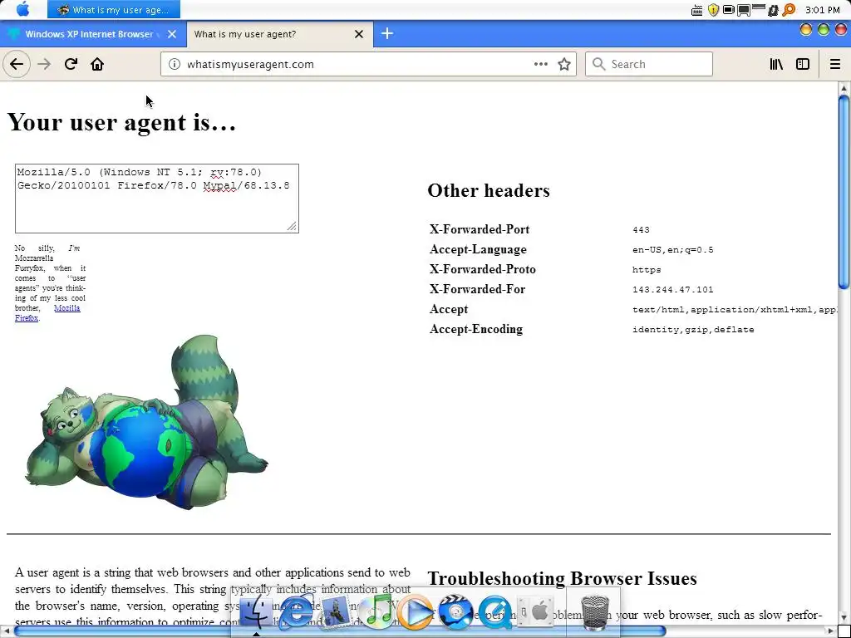Screen dimensions: 851x638
Task: Click the window's green zoom button
Action: (x=824, y=29)
